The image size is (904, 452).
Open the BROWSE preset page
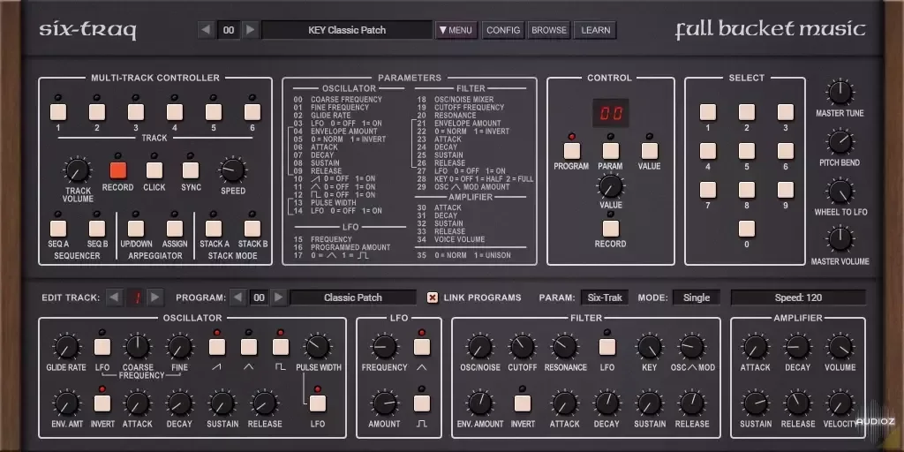549,30
